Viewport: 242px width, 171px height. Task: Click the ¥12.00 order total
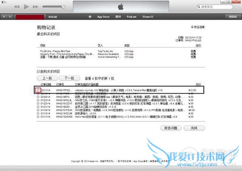[192, 90]
